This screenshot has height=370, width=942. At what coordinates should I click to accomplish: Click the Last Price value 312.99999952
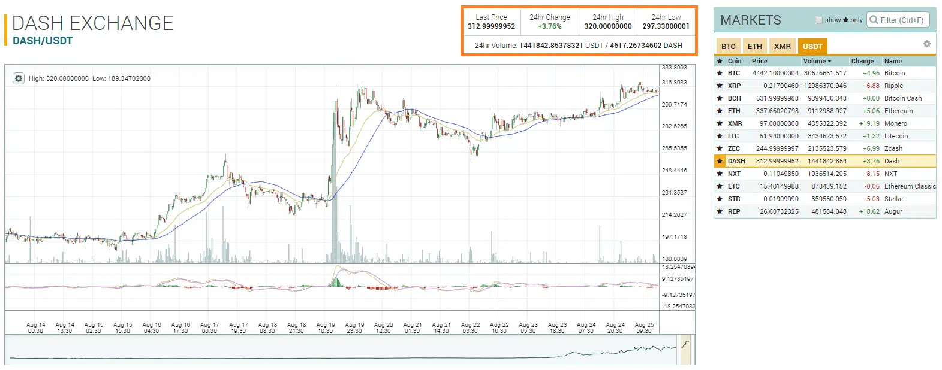(x=491, y=26)
